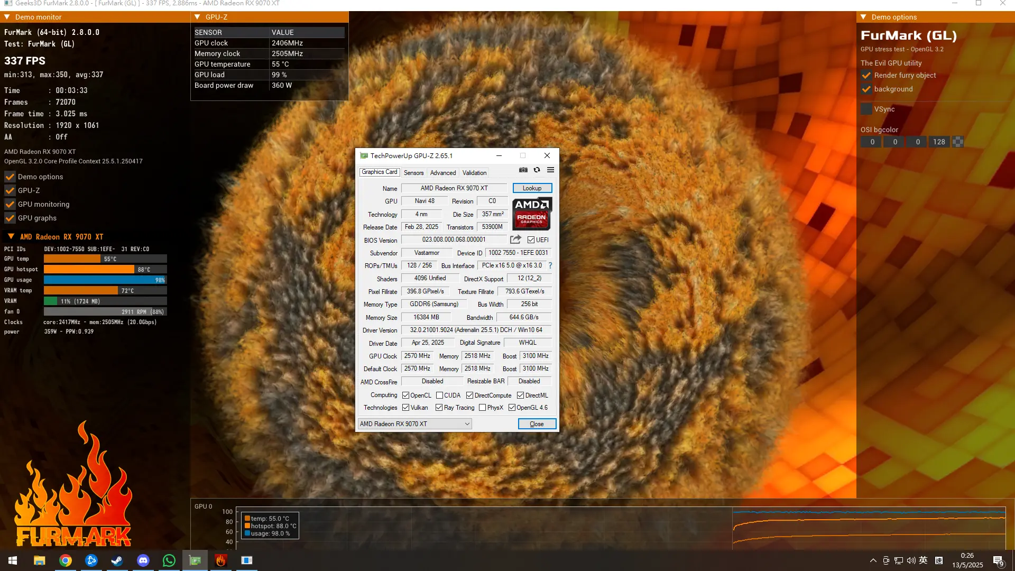Screen dimensions: 1015x571
Task: Open the notification center icon
Action: (x=998, y=560)
